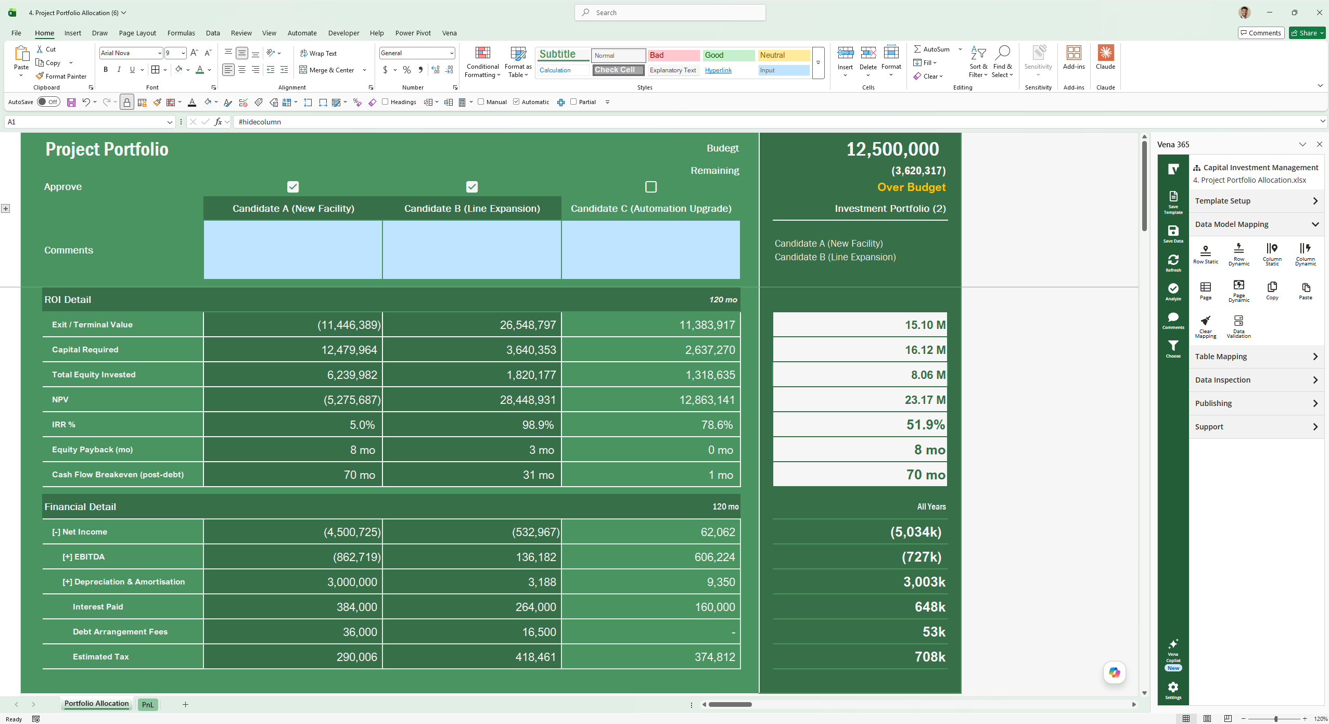1329x724 pixels.
Task: Open the File menu
Action: click(x=16, y=33)
